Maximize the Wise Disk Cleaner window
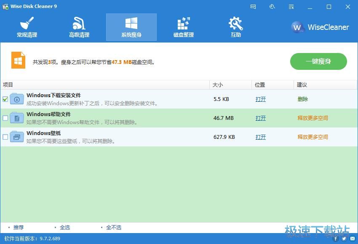The height and width of the screenshot is (244, 358). point(329,7)
